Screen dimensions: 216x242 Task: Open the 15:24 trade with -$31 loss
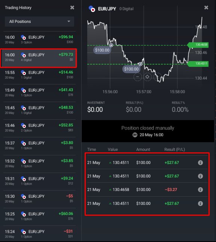[39, 234]
